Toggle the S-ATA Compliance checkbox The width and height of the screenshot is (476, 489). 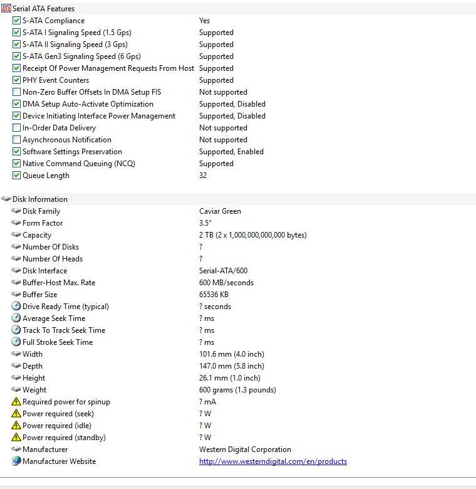[16, 21]
